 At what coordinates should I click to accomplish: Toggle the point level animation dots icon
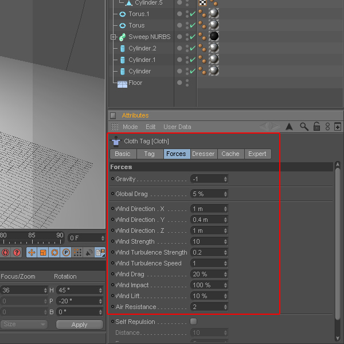point(77,252)
